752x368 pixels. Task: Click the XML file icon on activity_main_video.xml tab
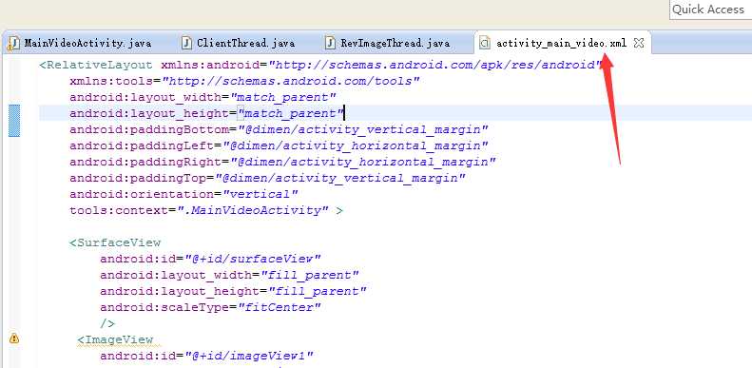pyautogui.click(x=485, y=43)
